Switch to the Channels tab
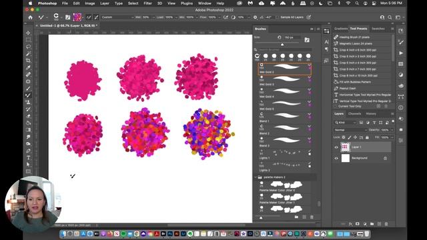This screenshot has height=240, width=427. pyautogui.click(x=354, y=114)
